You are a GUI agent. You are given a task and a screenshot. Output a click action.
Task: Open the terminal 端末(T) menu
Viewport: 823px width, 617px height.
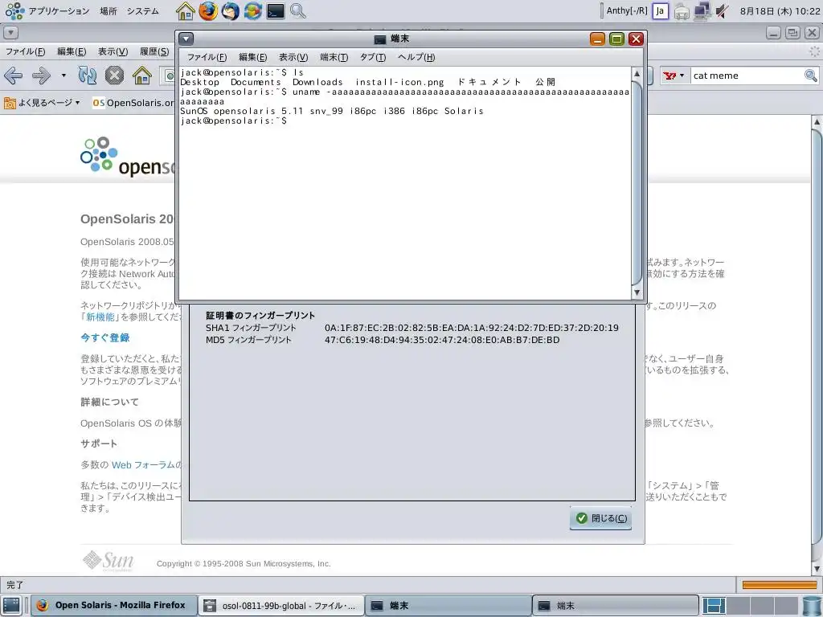click(x=334, y=57)
